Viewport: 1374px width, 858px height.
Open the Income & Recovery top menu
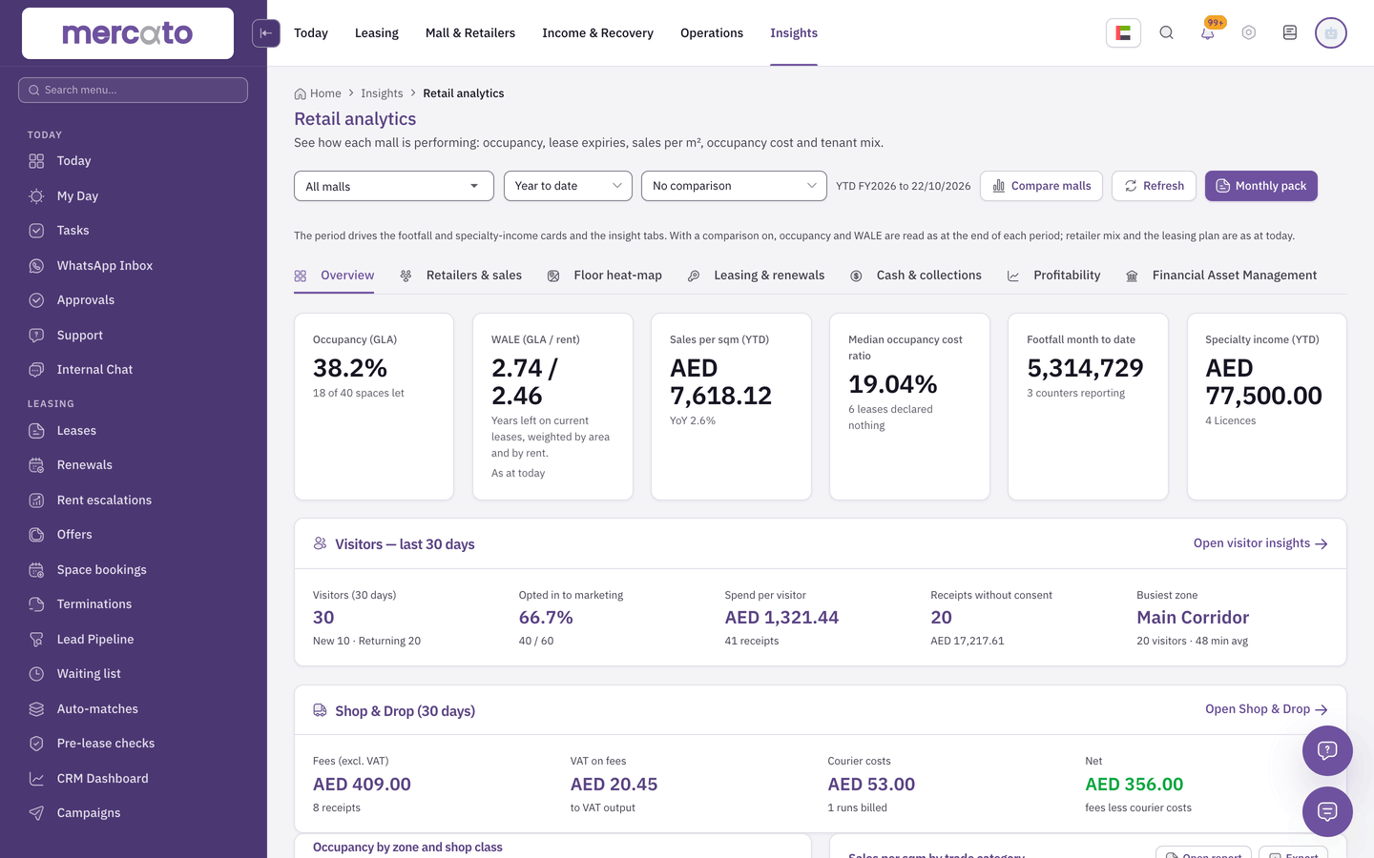pos(598,33)
